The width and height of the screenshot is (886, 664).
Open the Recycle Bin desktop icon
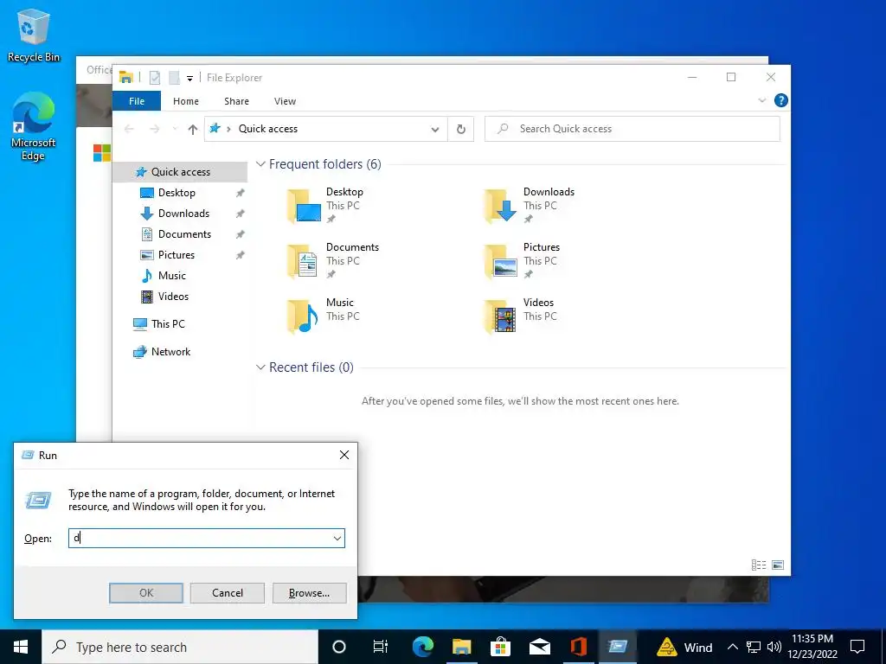(34, 35)
